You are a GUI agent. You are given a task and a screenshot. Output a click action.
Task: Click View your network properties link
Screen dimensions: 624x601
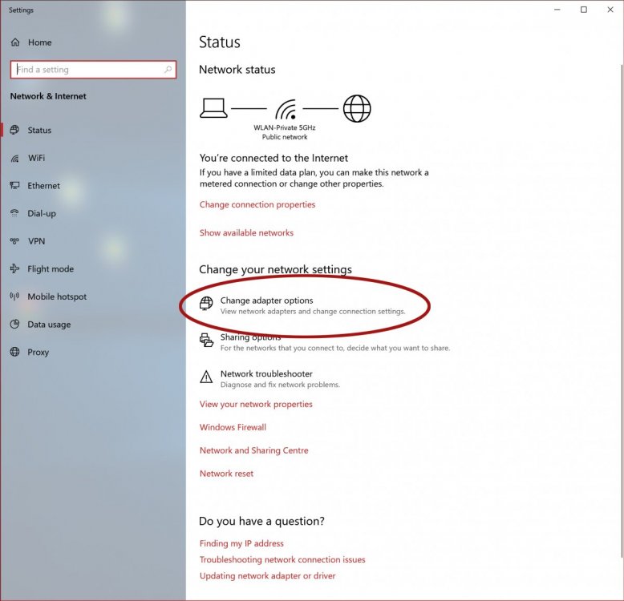(256, 404)
